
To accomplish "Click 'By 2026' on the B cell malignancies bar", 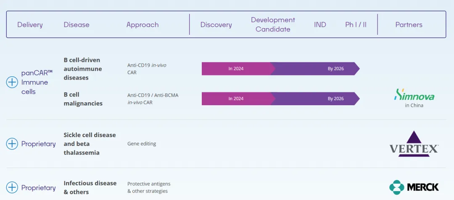I will click(x=335, y=99).
